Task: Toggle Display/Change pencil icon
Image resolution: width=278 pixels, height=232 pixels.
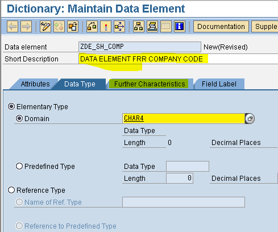Action: 45,26
